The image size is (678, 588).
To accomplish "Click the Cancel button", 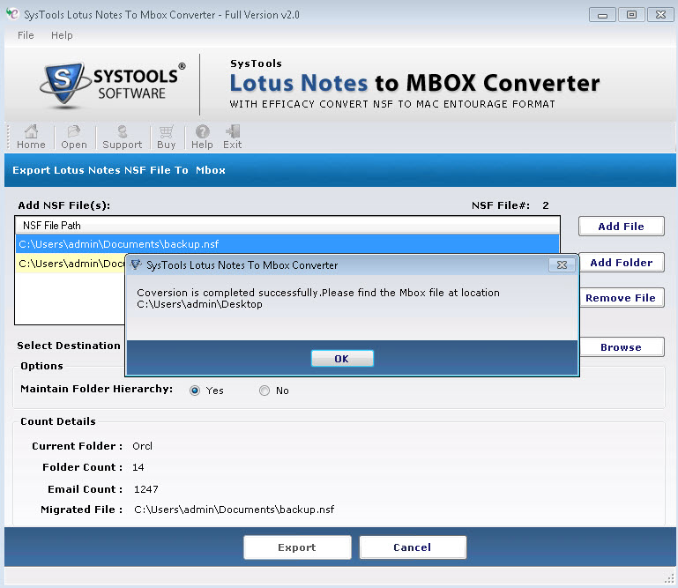I will coord(413,547).
